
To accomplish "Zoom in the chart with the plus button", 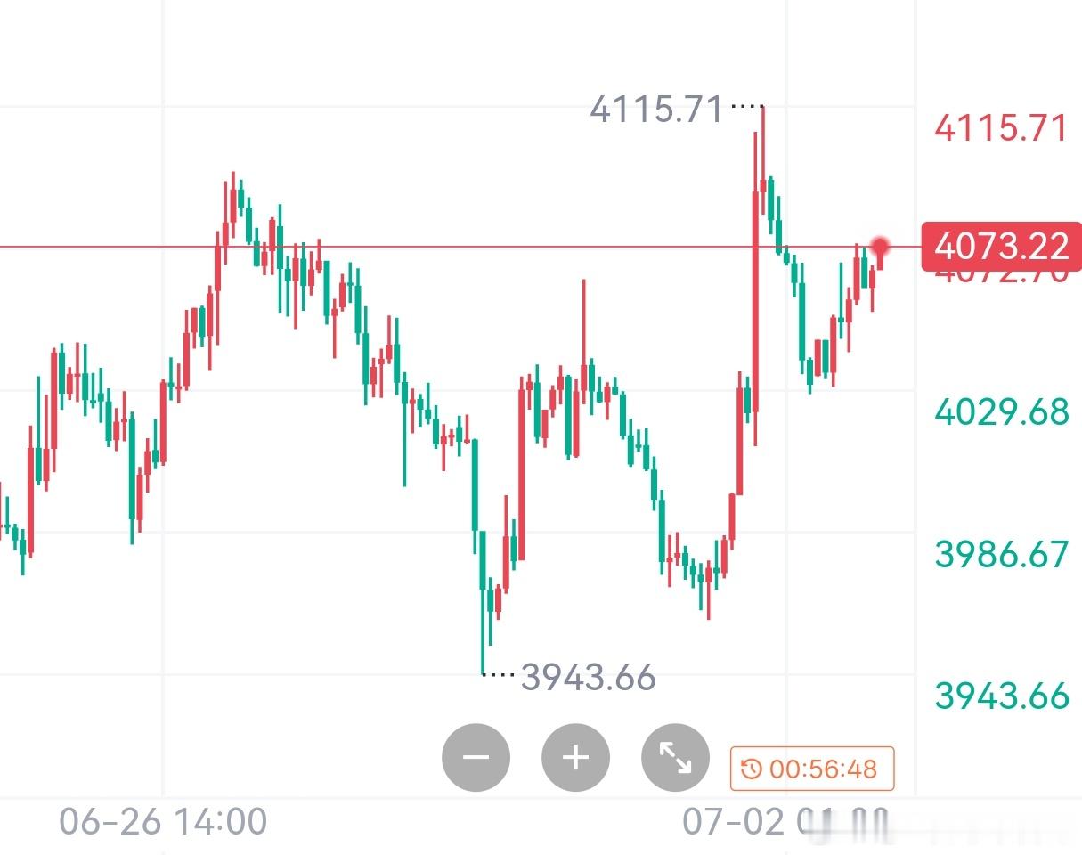I will pos(575,758).
